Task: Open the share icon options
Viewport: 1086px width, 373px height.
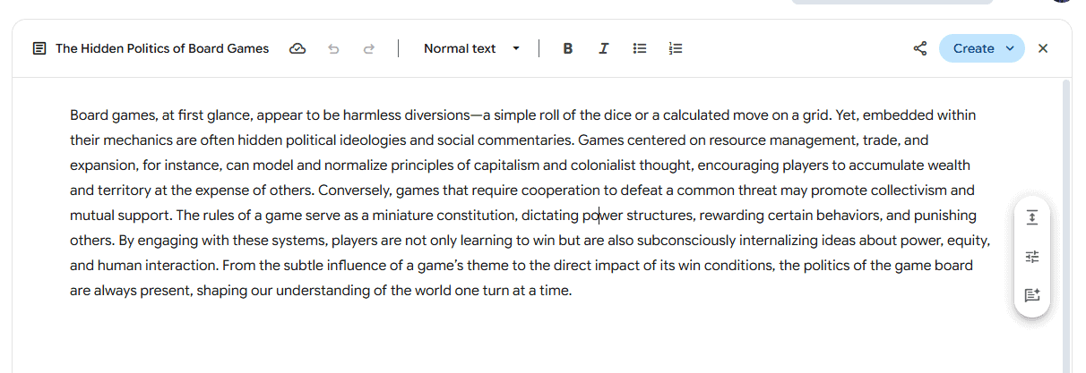Action: point(919,49)
